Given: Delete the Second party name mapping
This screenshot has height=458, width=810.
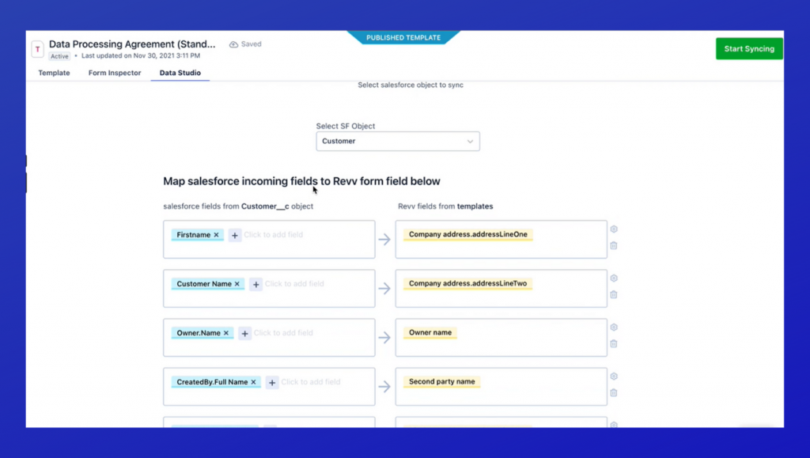Looking at the screenshot, I should (x=614, y=393).
